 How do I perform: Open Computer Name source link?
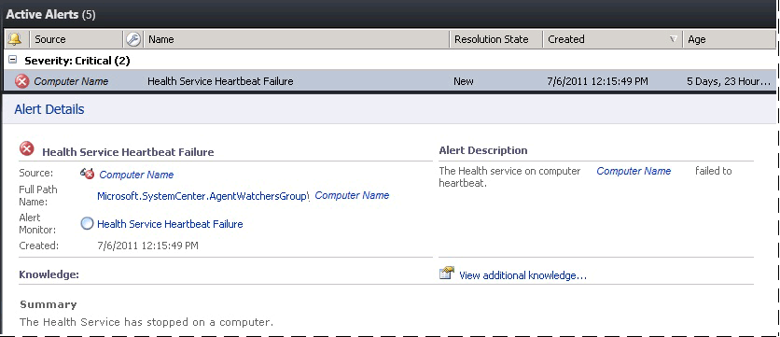[136, 175]
